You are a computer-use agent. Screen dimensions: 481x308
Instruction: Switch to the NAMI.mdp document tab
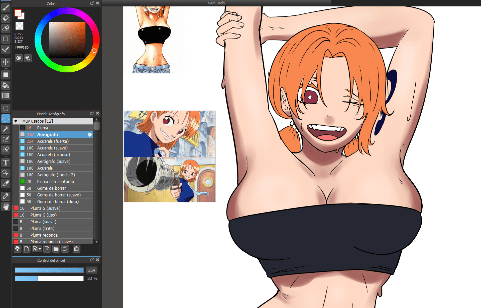(x=216, y=3)
